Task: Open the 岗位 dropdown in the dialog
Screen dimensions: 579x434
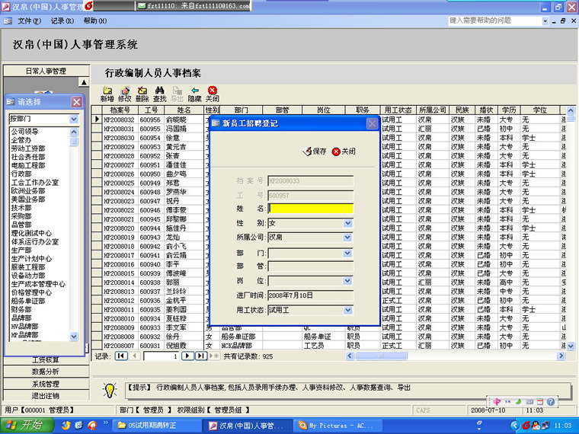Action: [x=347, y=281]
